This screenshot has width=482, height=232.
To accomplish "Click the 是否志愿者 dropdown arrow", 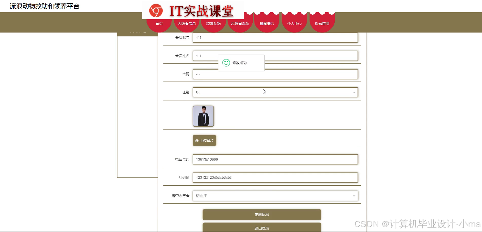I will point(354,196).
